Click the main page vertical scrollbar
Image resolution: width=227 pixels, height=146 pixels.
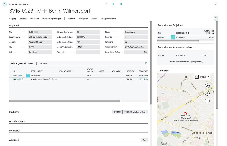pyautogui.click(x=151, y=63)
